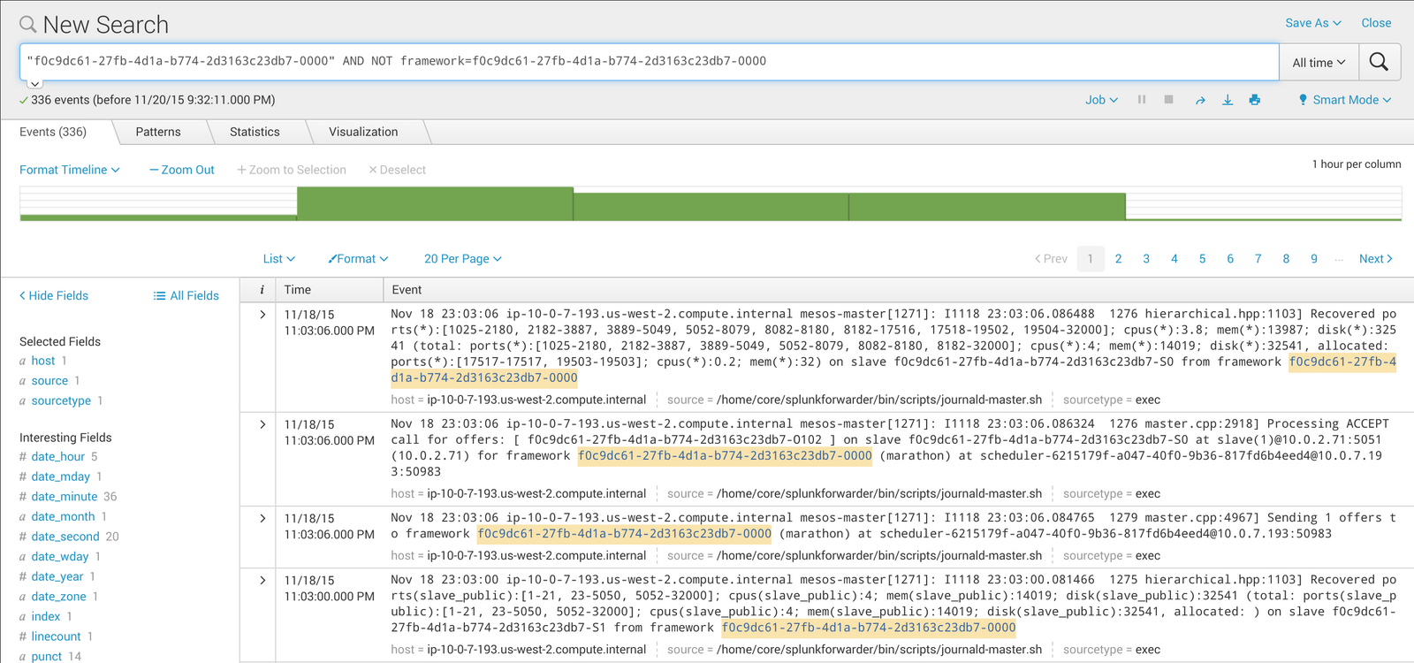Select the source selected field
This screenshot has height=663, width=1414.
pyautogui.click(x=49, y=381)
